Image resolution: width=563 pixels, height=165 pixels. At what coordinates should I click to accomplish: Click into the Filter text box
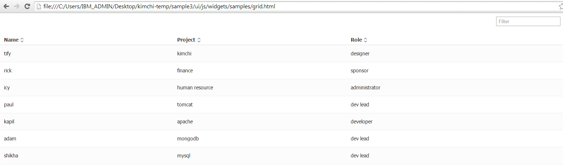coord(528,21)
